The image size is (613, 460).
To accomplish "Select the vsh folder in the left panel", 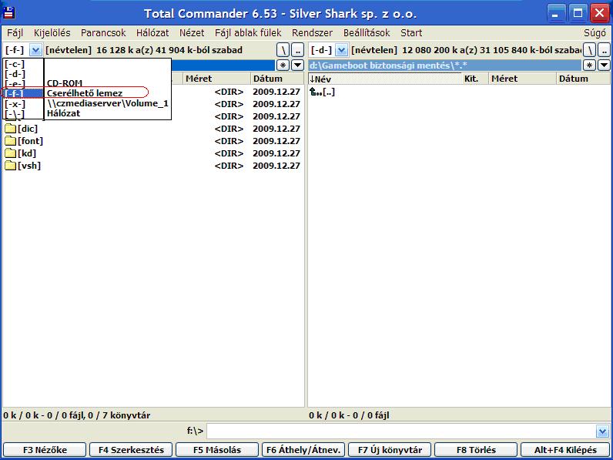I will 28,166.
